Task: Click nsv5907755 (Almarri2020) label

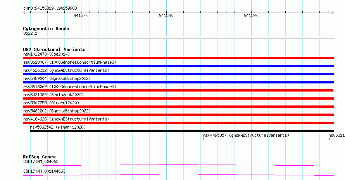Action: pos(51,103)
